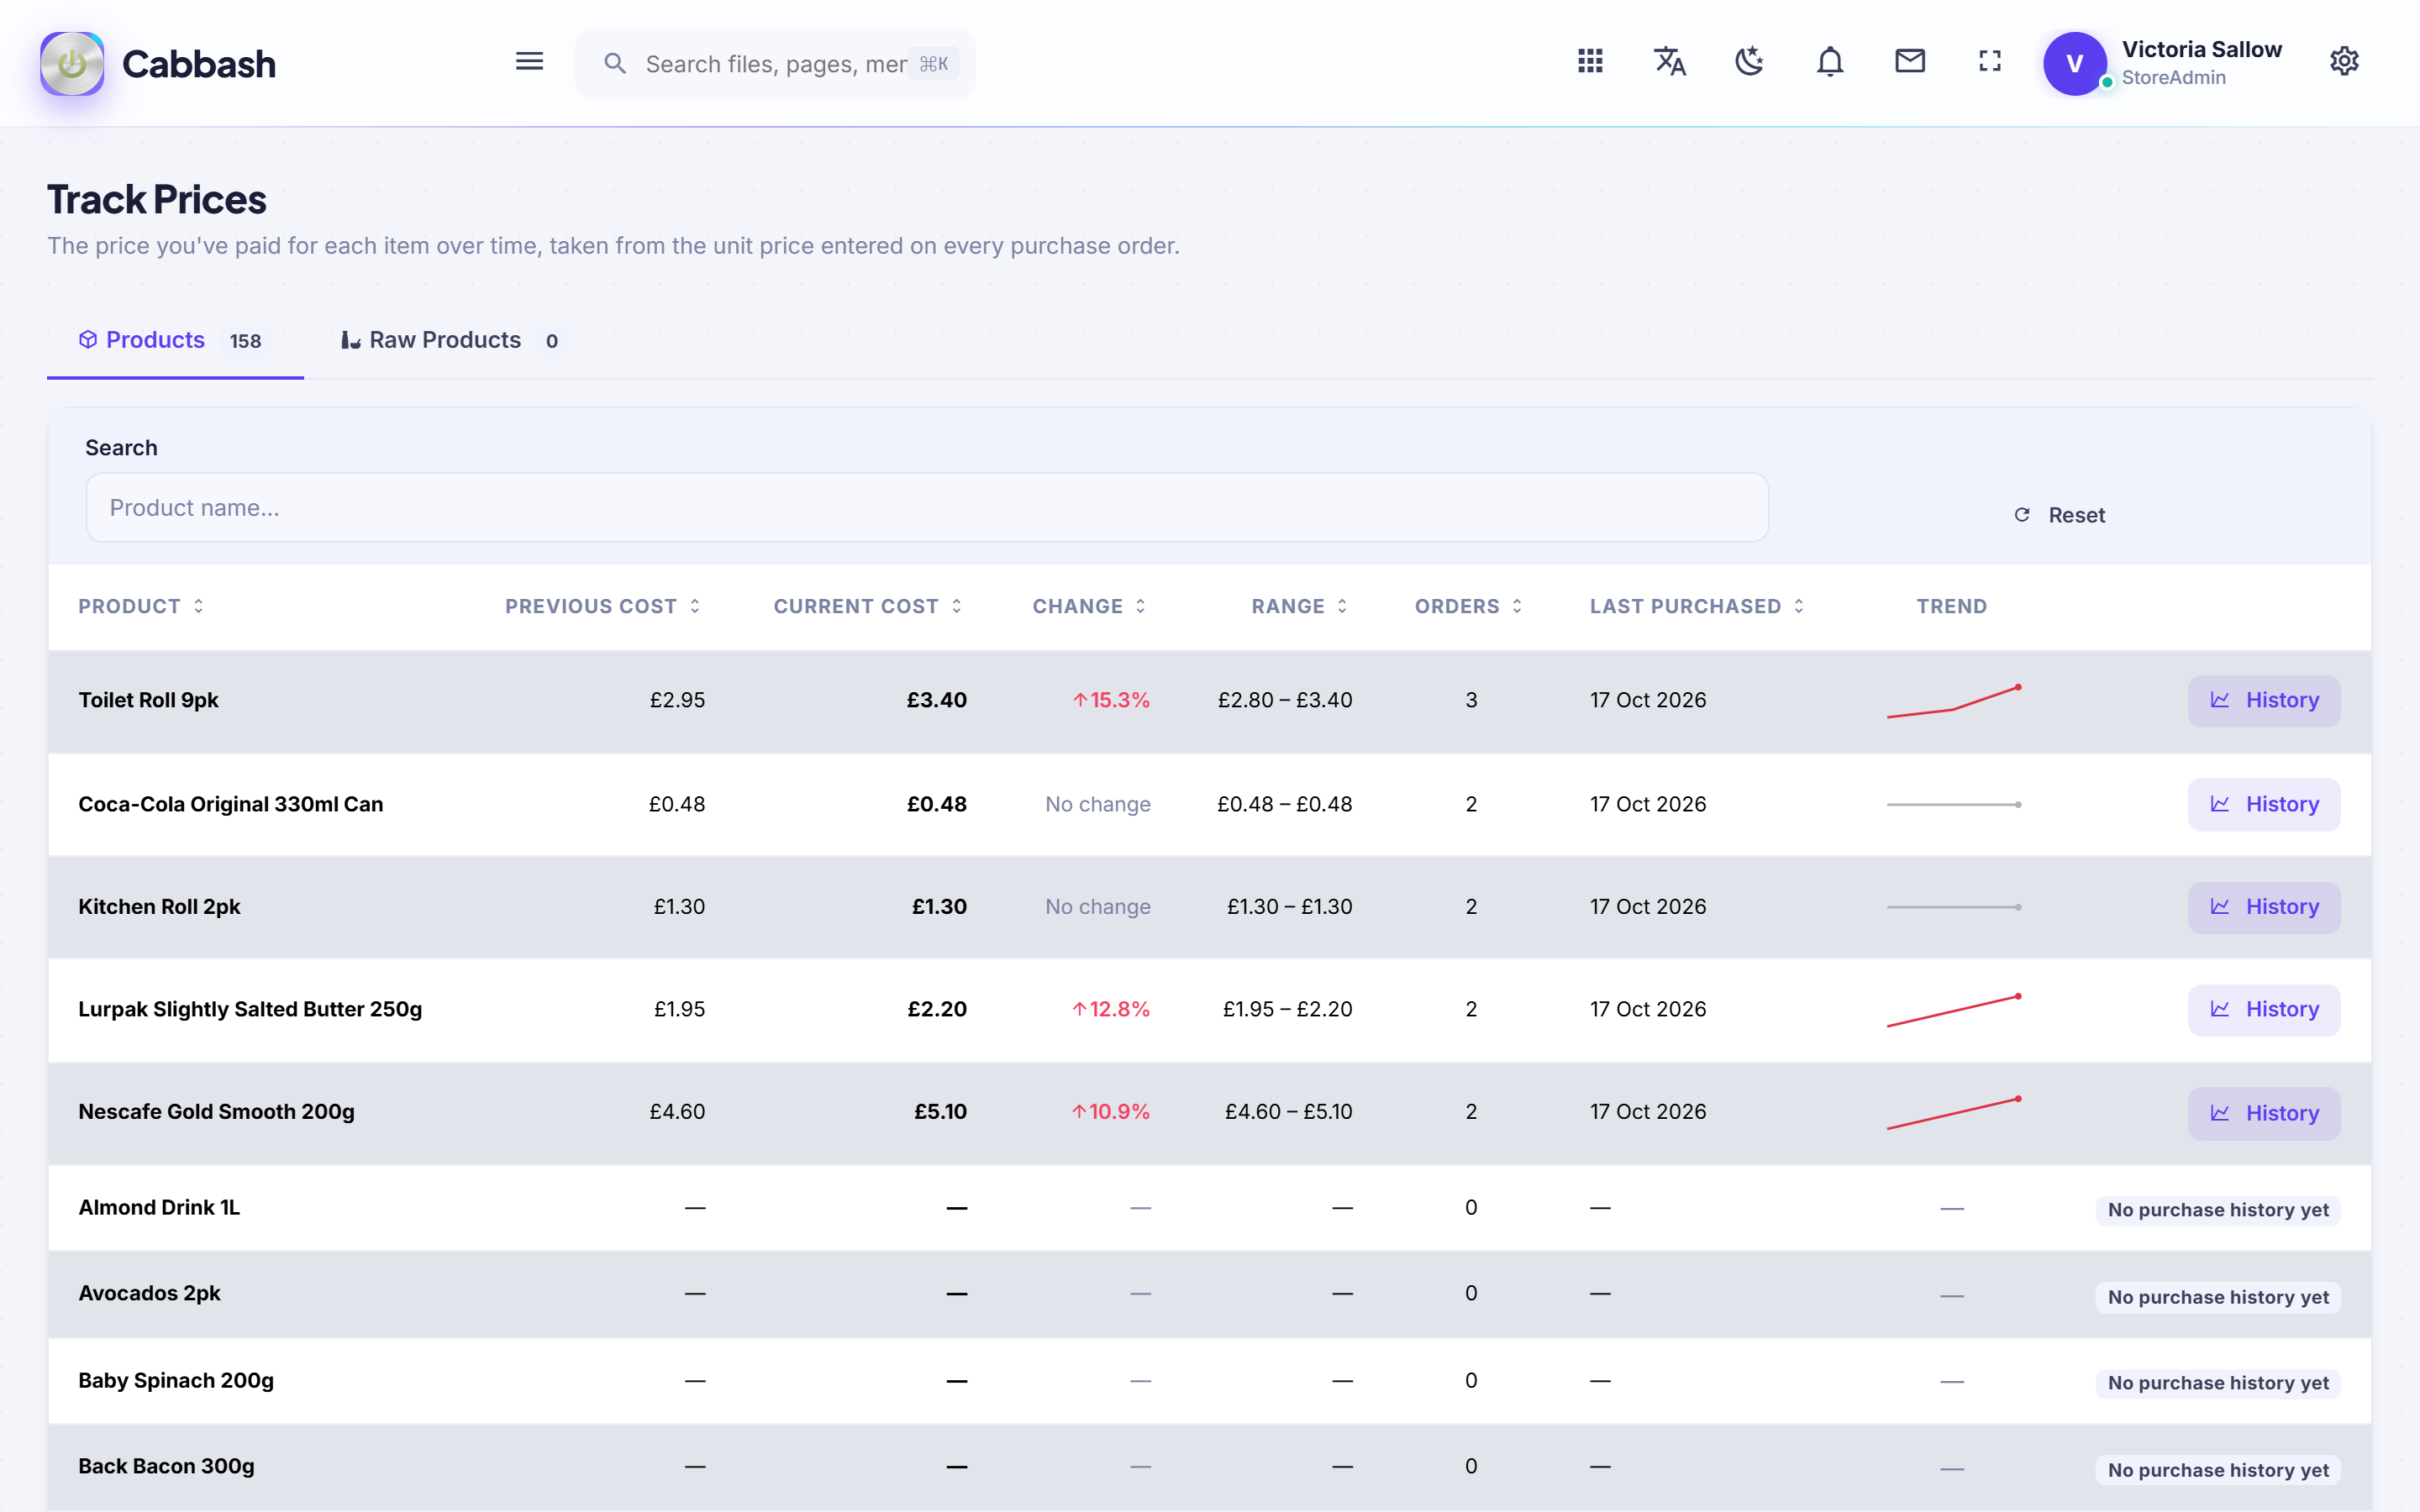This screenshot has width=2420, height=1512.
Task: Toggle the hamburger sidebar menu
Action: 529,62
